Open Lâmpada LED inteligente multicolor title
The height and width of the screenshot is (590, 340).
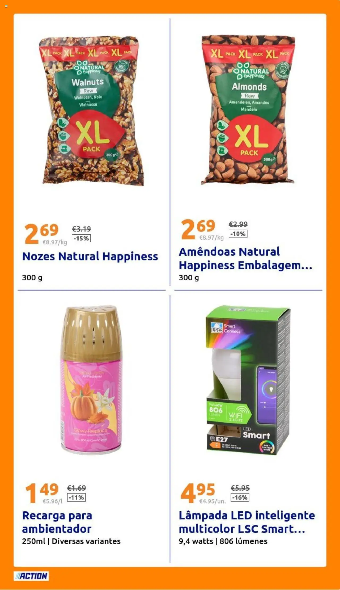pos(247,522)
